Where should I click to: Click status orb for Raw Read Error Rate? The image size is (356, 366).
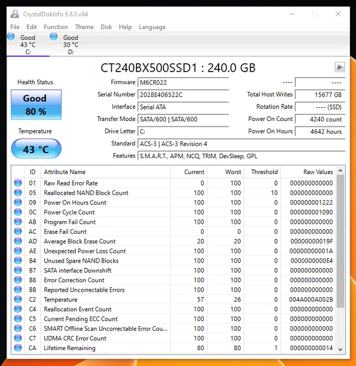tap(18, 183)
